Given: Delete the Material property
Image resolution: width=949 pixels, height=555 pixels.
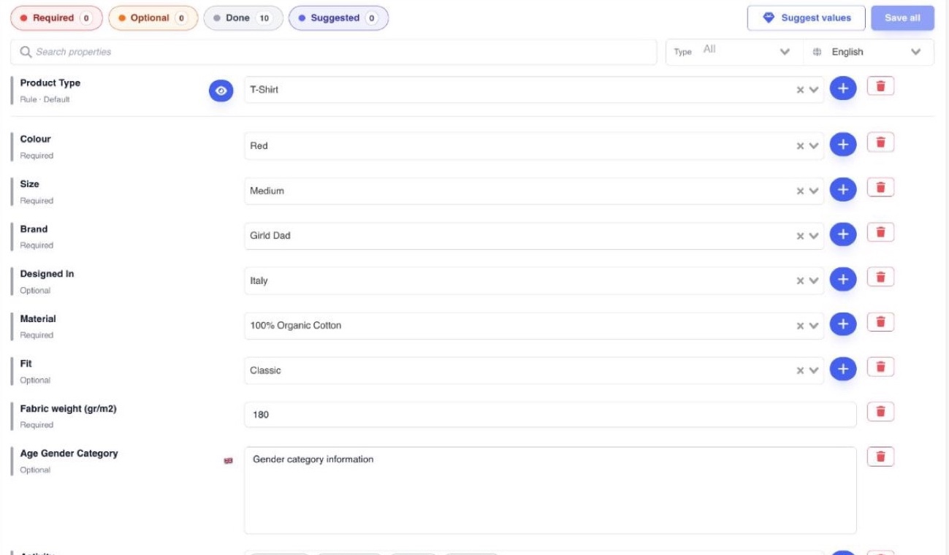Looking at the screenshot, I should pyautogui.click(x=880, y=323).
